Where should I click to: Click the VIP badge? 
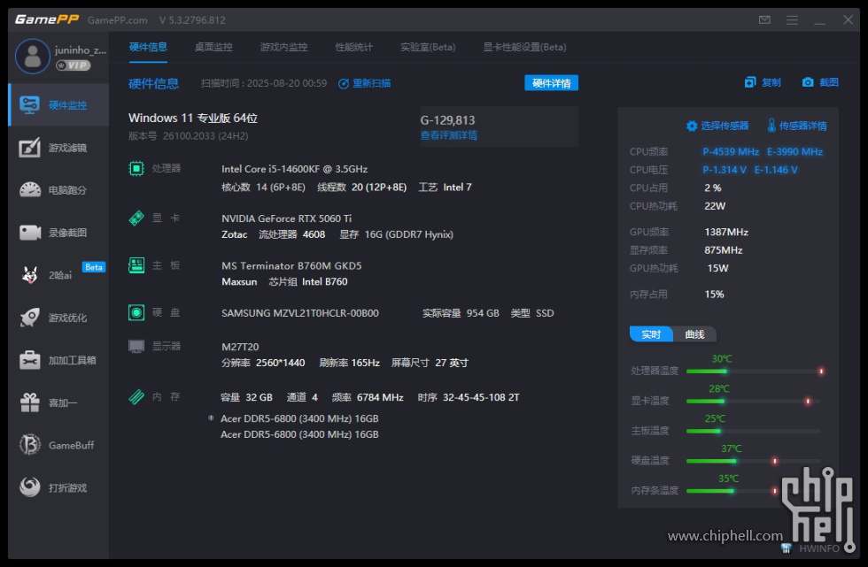[x=73, y=65]
